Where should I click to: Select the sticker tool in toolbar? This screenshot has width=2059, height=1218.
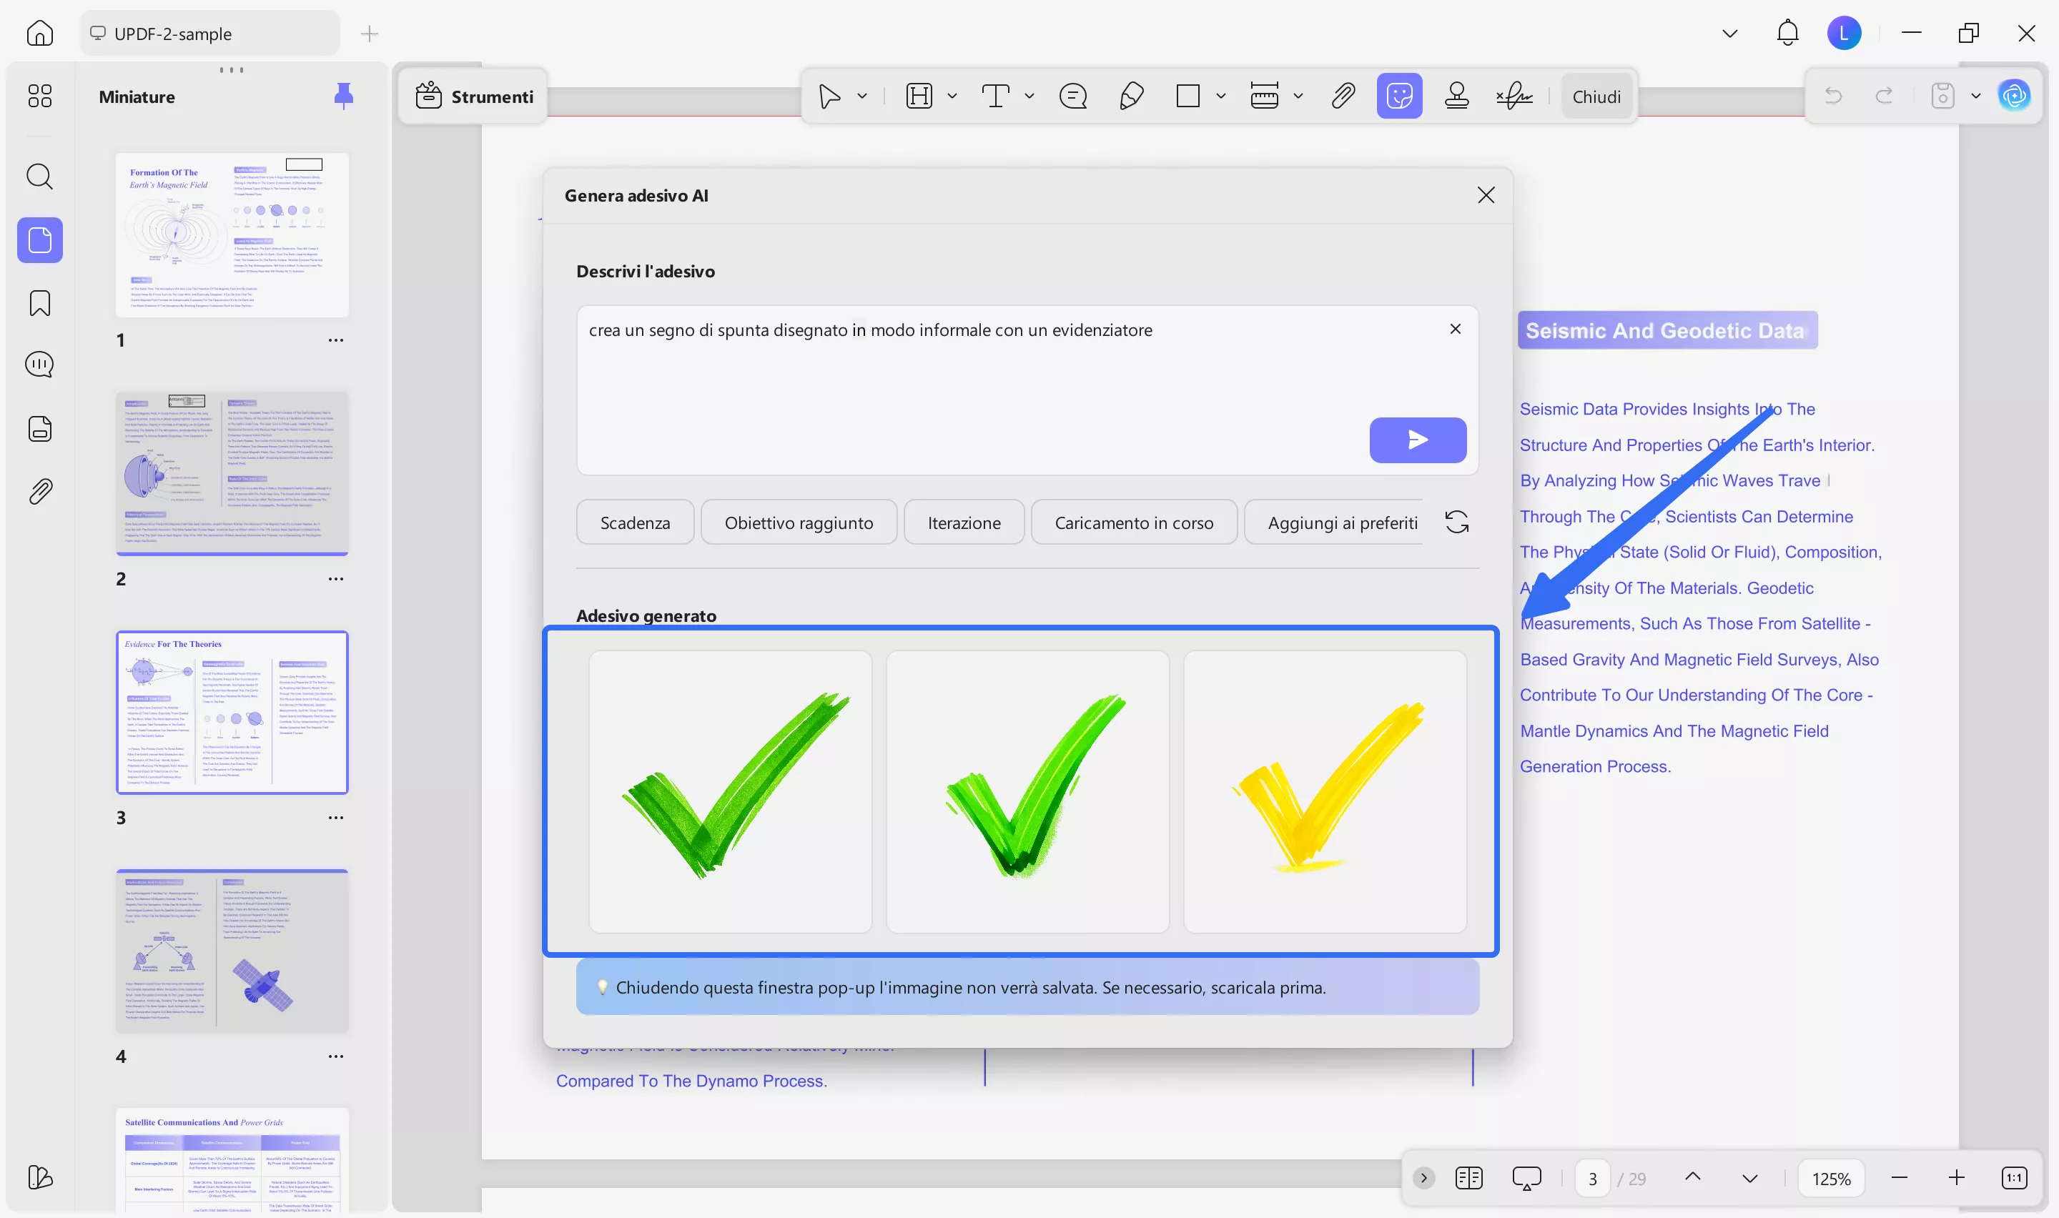click(1399, 96)
